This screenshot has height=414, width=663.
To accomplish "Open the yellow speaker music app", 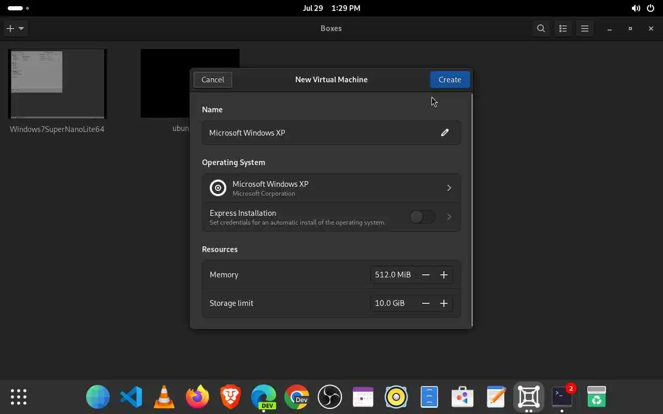I will [396, 397].
